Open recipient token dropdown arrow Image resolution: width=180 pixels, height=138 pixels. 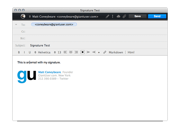tap(75, 24)
